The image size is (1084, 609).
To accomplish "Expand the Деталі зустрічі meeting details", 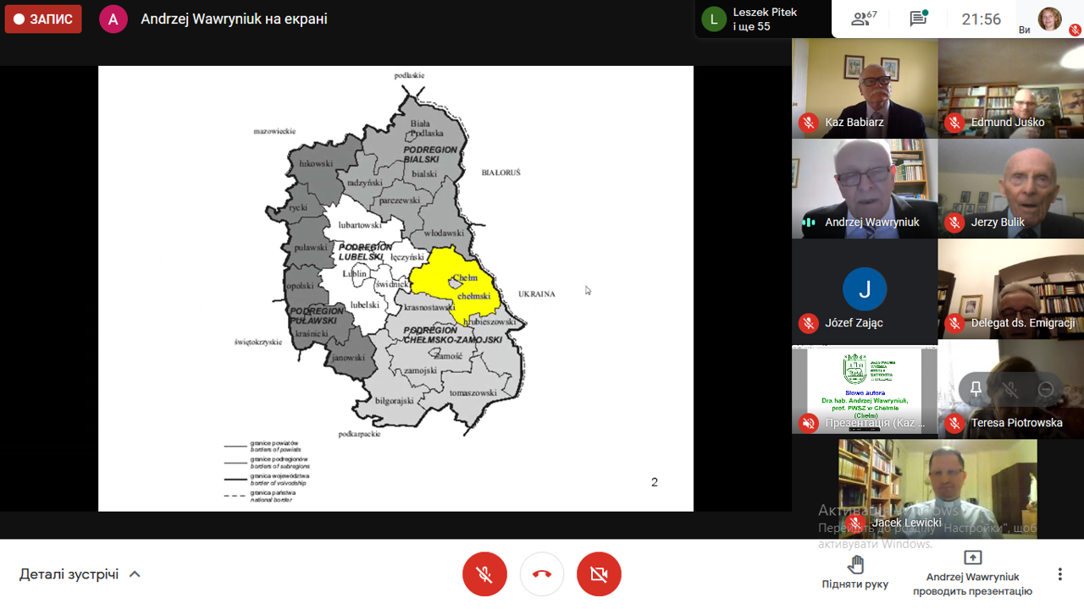I will [69, 574].
